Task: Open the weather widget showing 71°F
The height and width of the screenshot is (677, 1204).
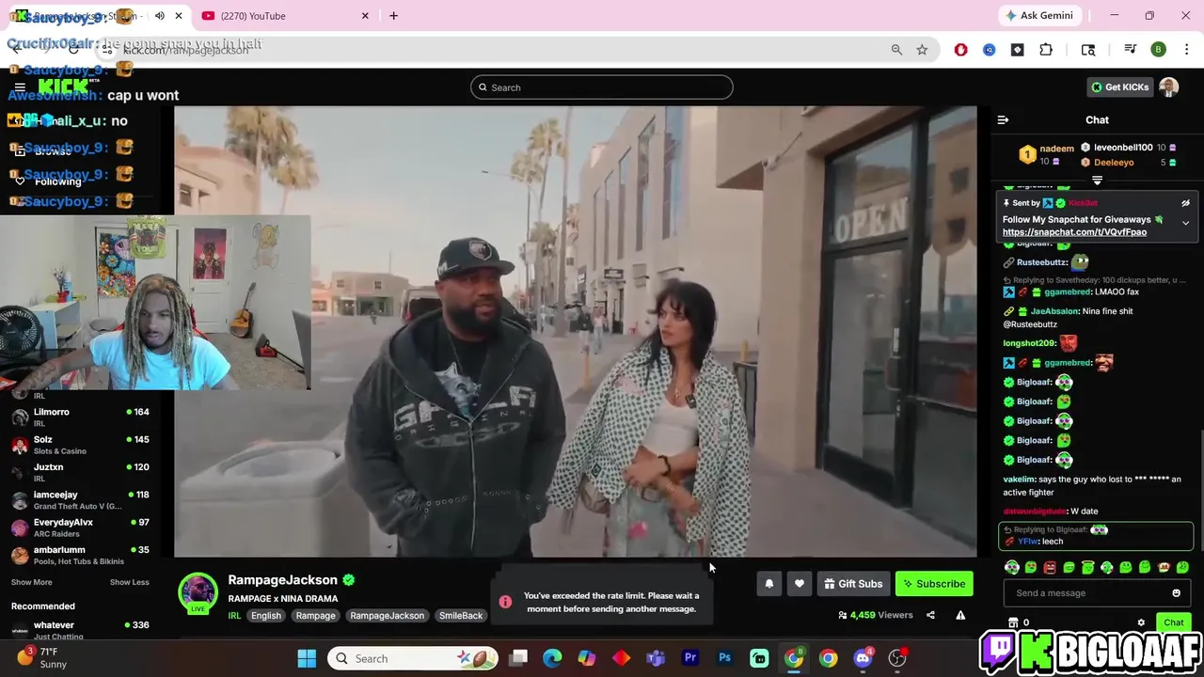Action: pyautogui.click(x=42, y=658)
